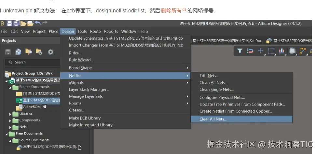
Task: Expand the Components folder
Action: (10, 121)
